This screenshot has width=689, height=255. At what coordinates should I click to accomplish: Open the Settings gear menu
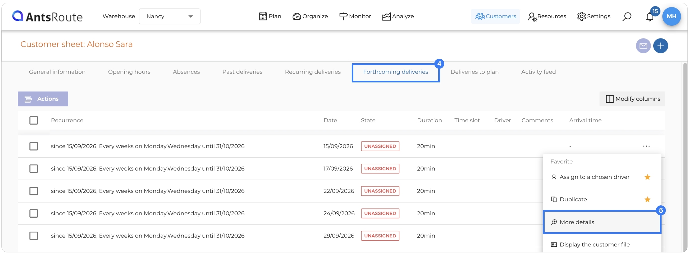coord(594,16)
